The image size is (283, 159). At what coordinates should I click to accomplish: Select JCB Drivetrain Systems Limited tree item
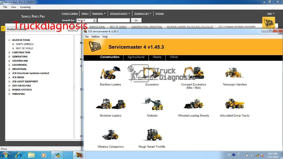coord(31,73)
